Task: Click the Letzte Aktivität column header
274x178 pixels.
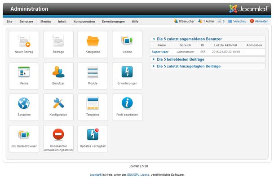Action: 225,45
